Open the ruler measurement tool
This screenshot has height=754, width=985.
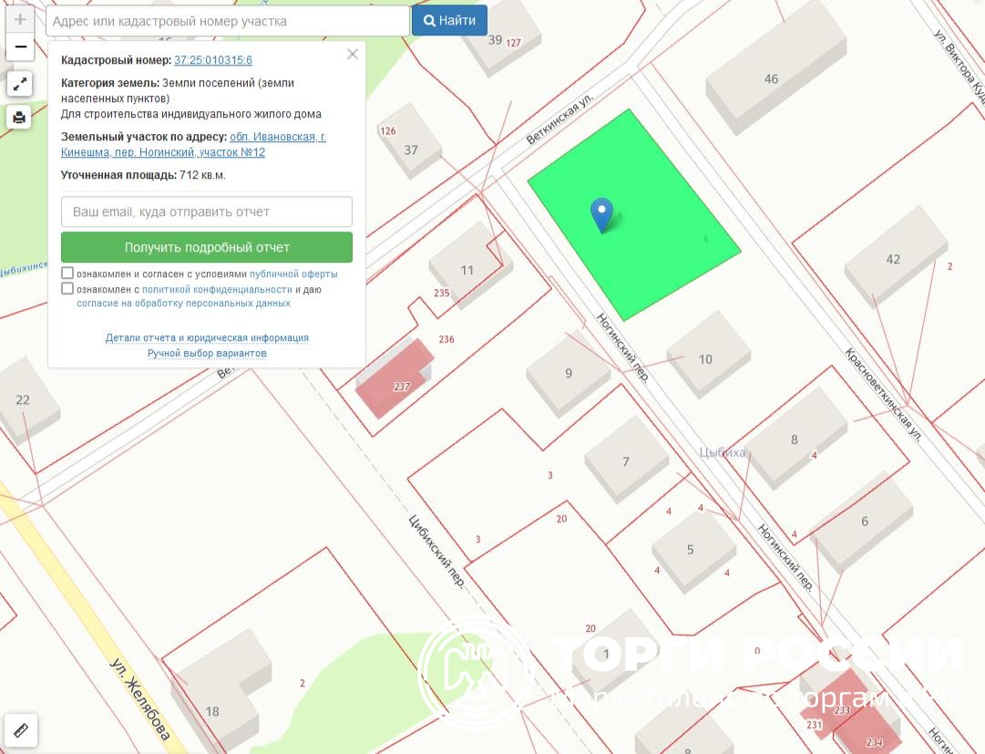click(x=21, y=730)
